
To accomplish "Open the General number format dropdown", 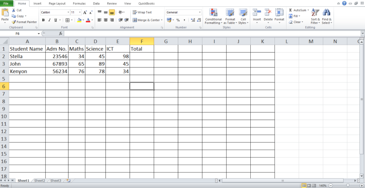I will (200, 13).
